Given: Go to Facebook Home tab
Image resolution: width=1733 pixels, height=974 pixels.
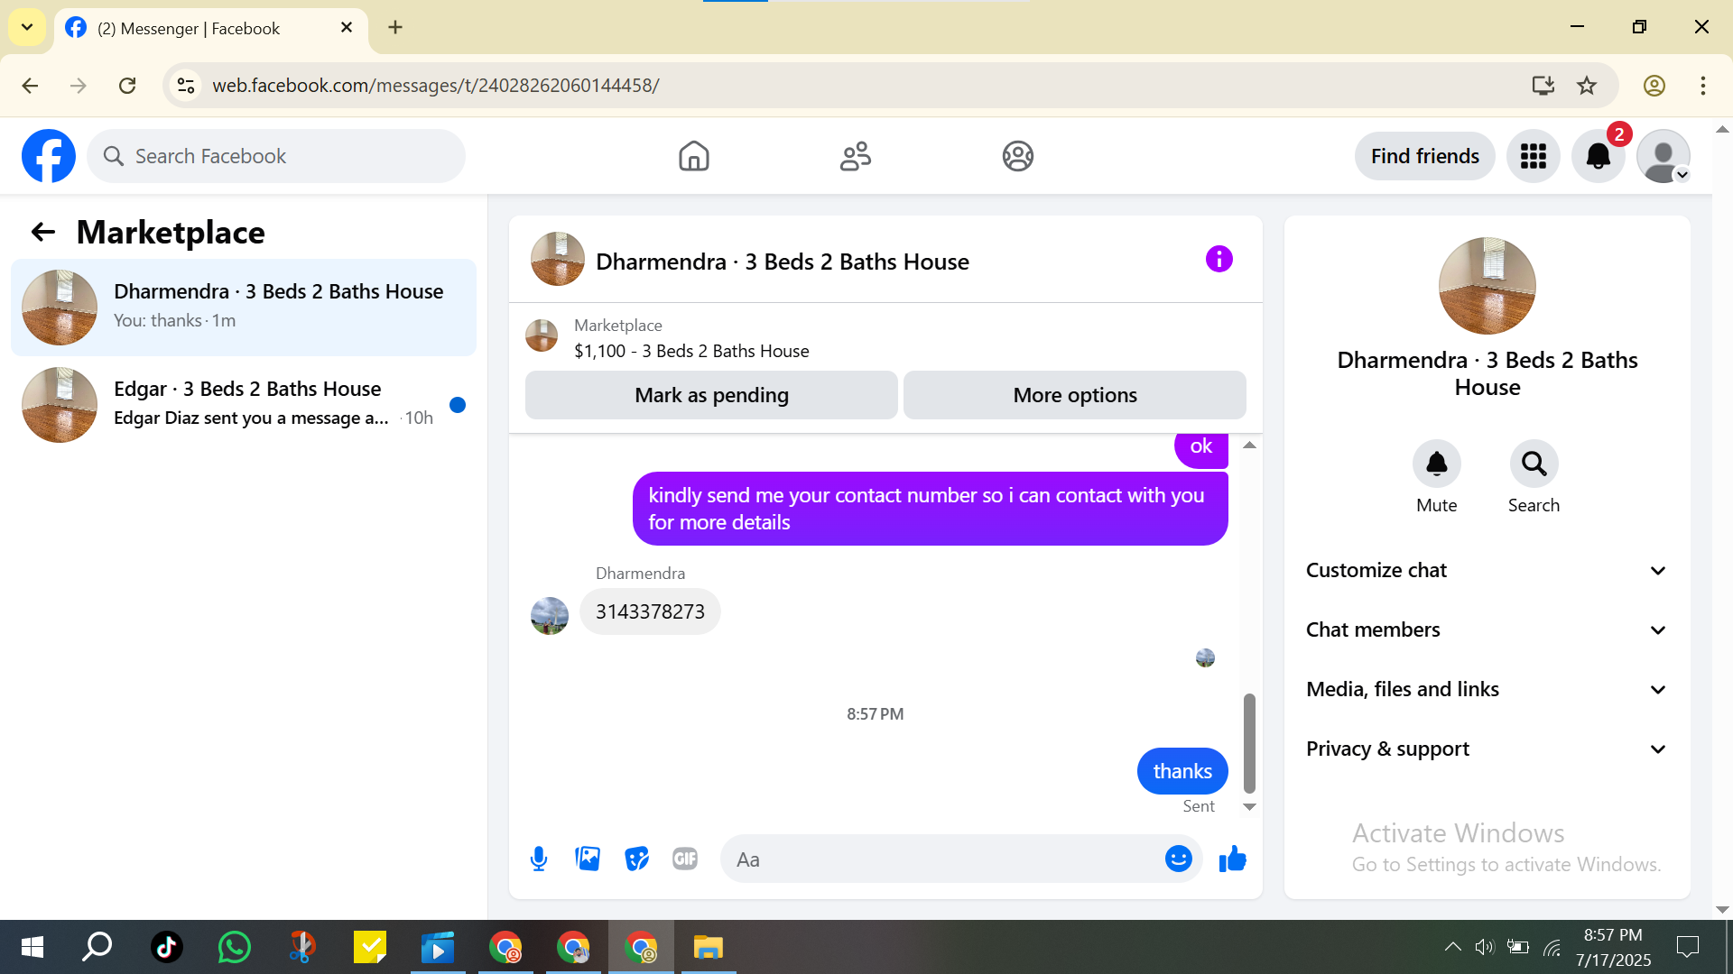Looking at the screenshot, I should click(693, 156).
